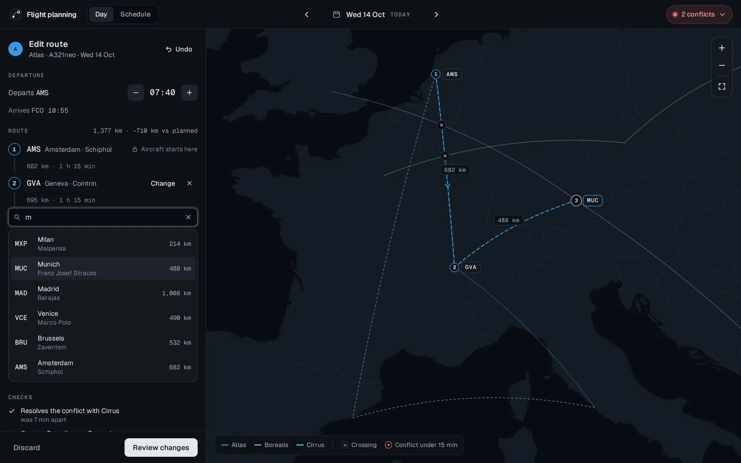Click the Atlas avatar badge

(x=15, y=49)
